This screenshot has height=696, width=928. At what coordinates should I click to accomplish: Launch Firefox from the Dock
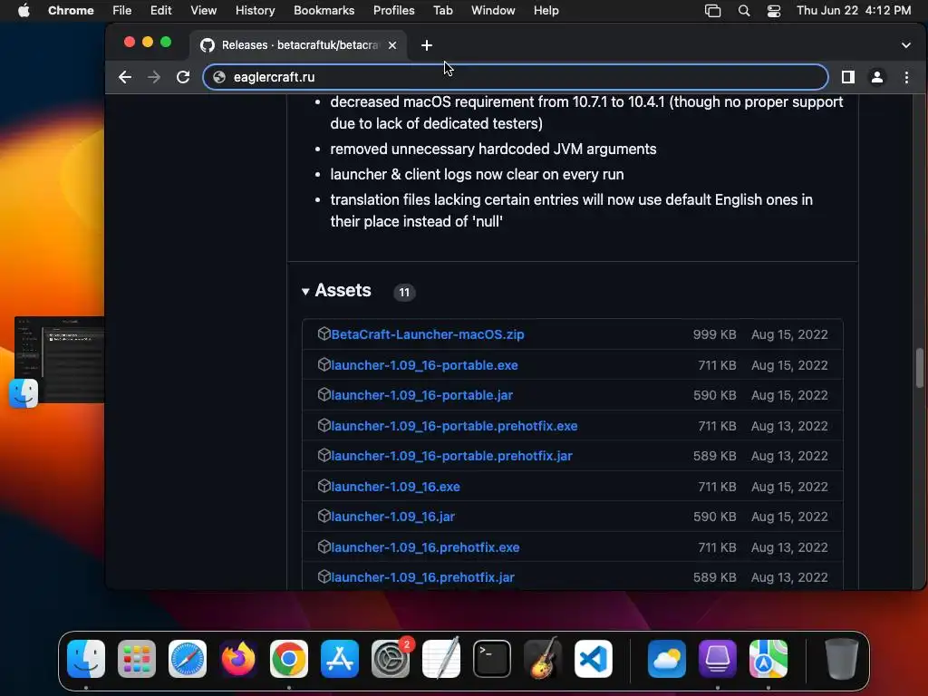tap(238, 659)
